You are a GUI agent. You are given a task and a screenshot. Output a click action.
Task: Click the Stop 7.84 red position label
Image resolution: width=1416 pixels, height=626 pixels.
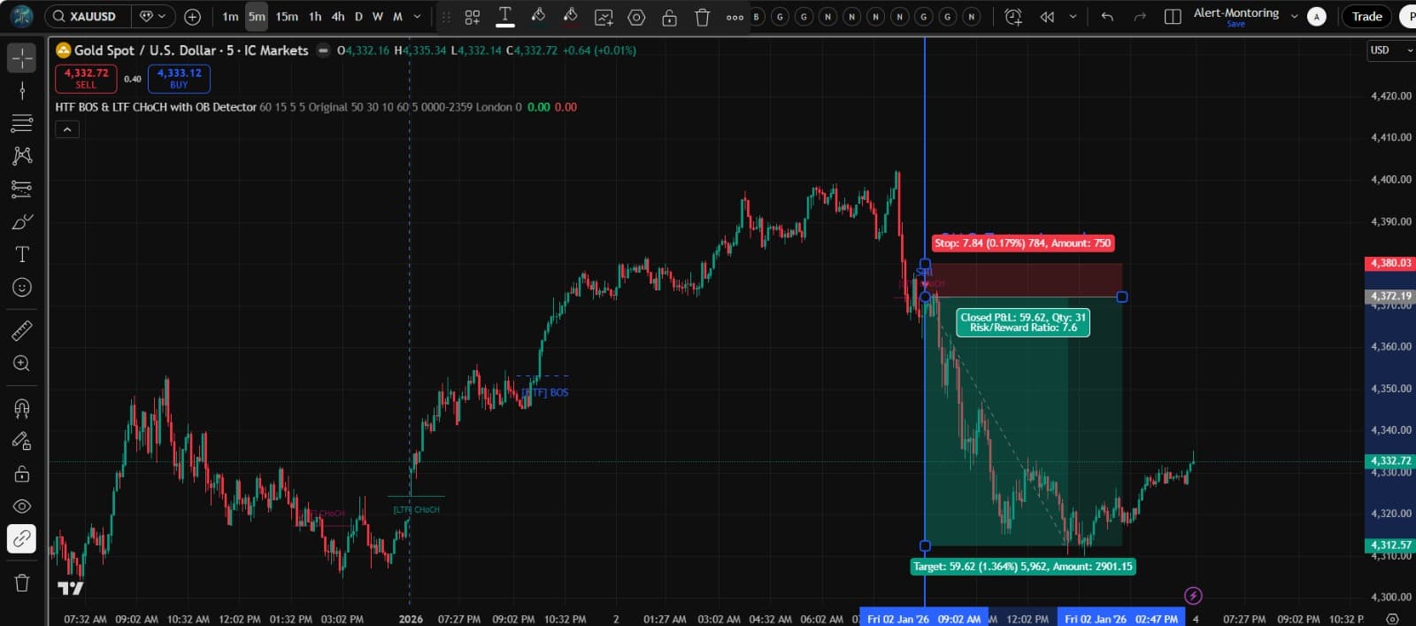pyautogui.click(x=1022, y=243)
